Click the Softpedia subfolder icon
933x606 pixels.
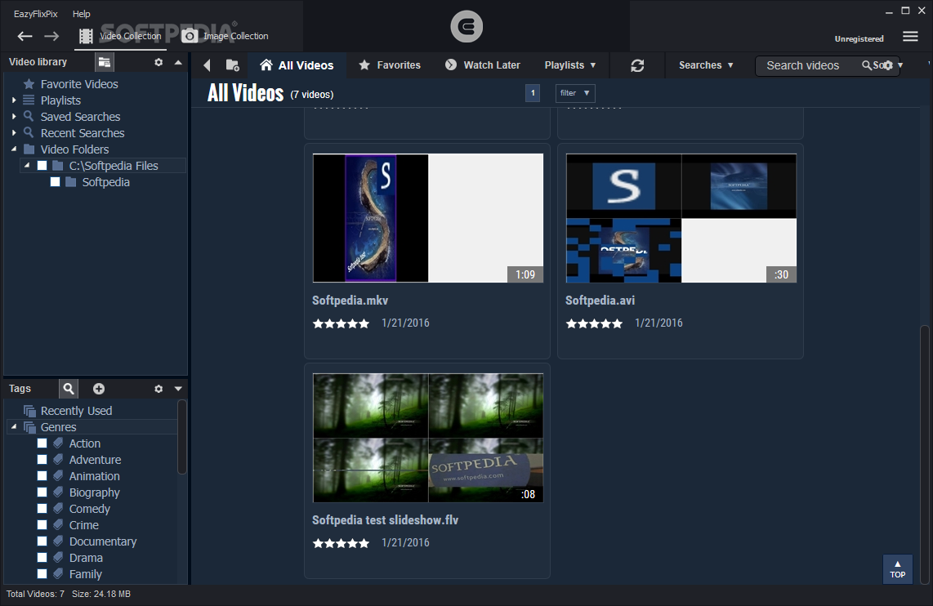click(71, 182)
